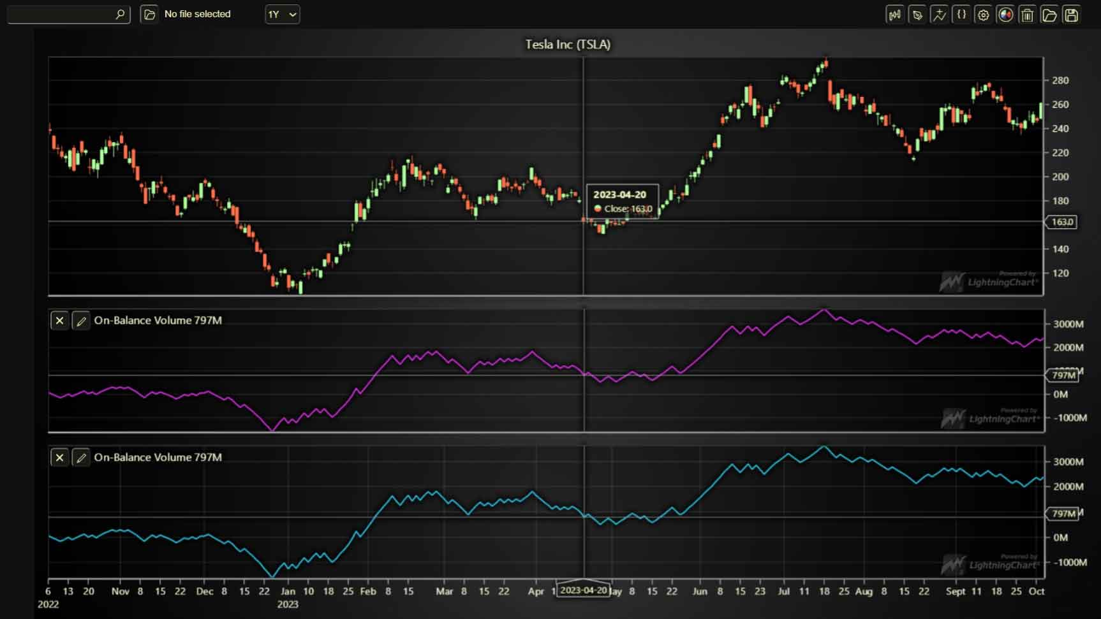Remove the bottom On-Balance Volume panel
This screenshot has width=1101, height=619.
59,458
